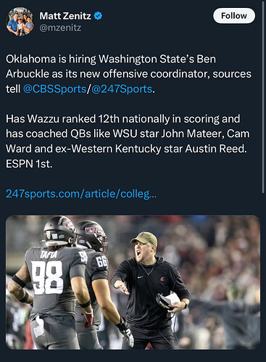Open the attached coach sideline photo
266x362 pixels.
coord(133,282)
